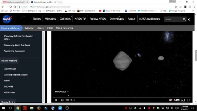197x111 pixels.
Task: Open NASA TV menu
Action: [80, 19]
